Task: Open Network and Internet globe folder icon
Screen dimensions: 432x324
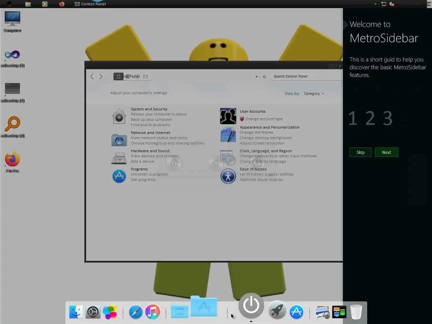Action: point(119,139)
